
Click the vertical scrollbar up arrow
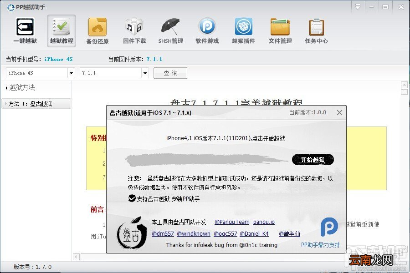(x=404, y=85)
